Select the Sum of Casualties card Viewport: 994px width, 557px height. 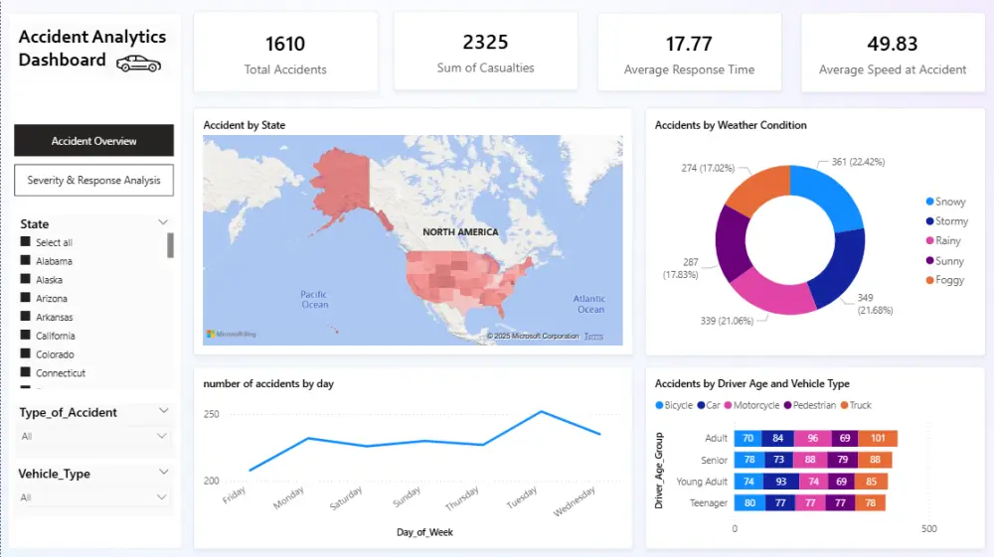(486, 52)
